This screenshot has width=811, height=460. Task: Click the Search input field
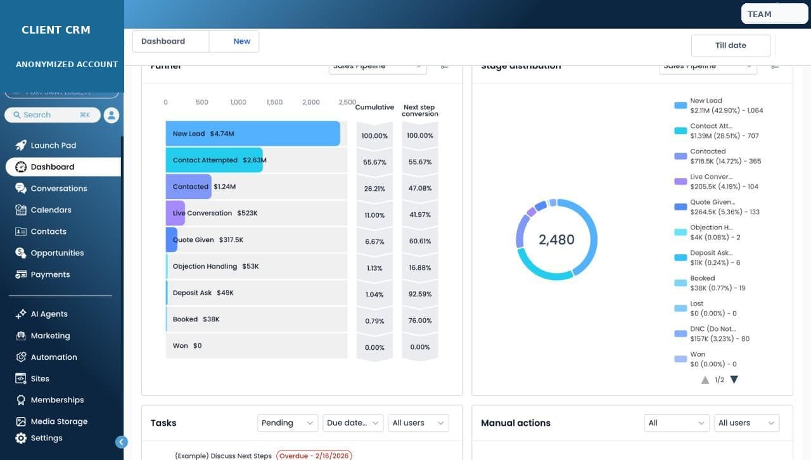point(53,115)
